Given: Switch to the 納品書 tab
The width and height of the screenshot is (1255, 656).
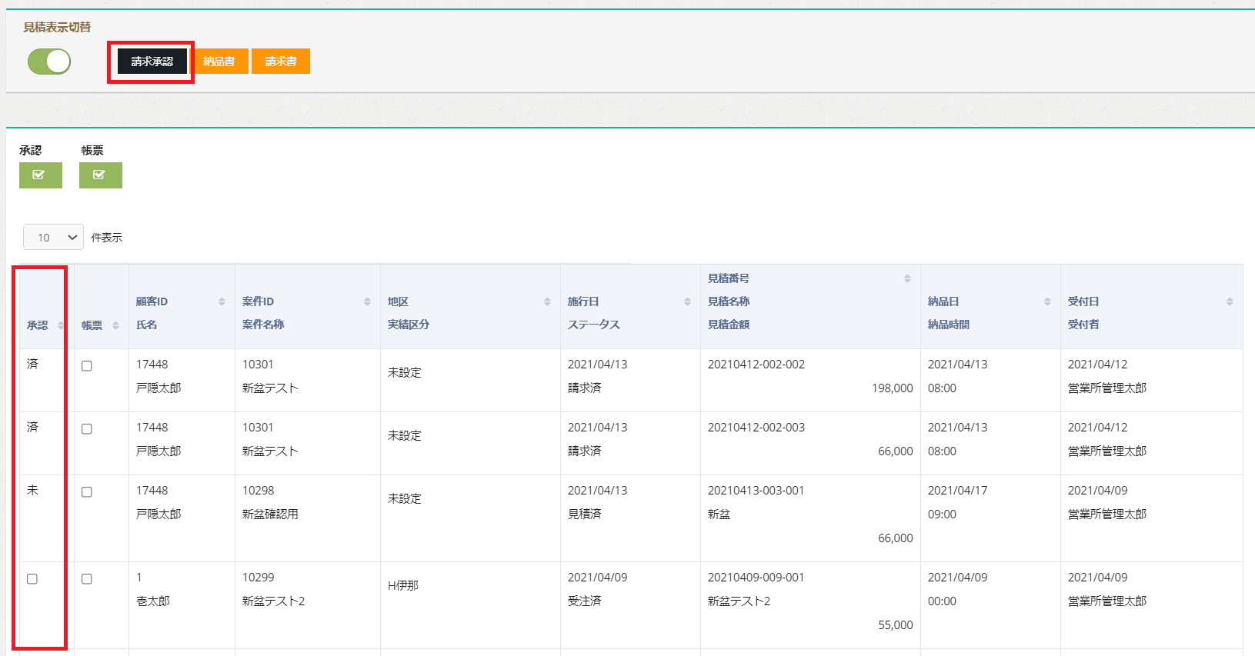Looking at the screenshot, I should 219,62.
